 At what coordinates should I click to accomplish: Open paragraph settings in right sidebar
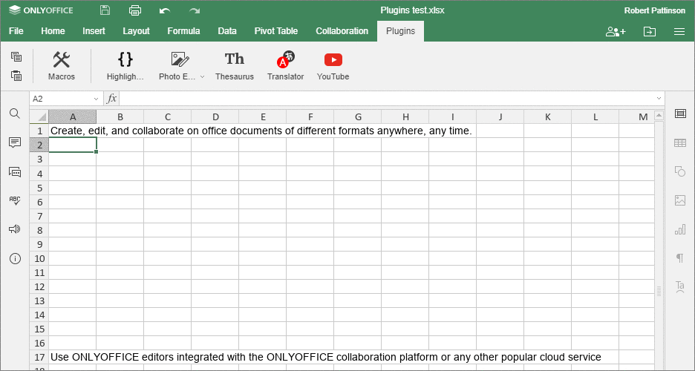(679, 258)
